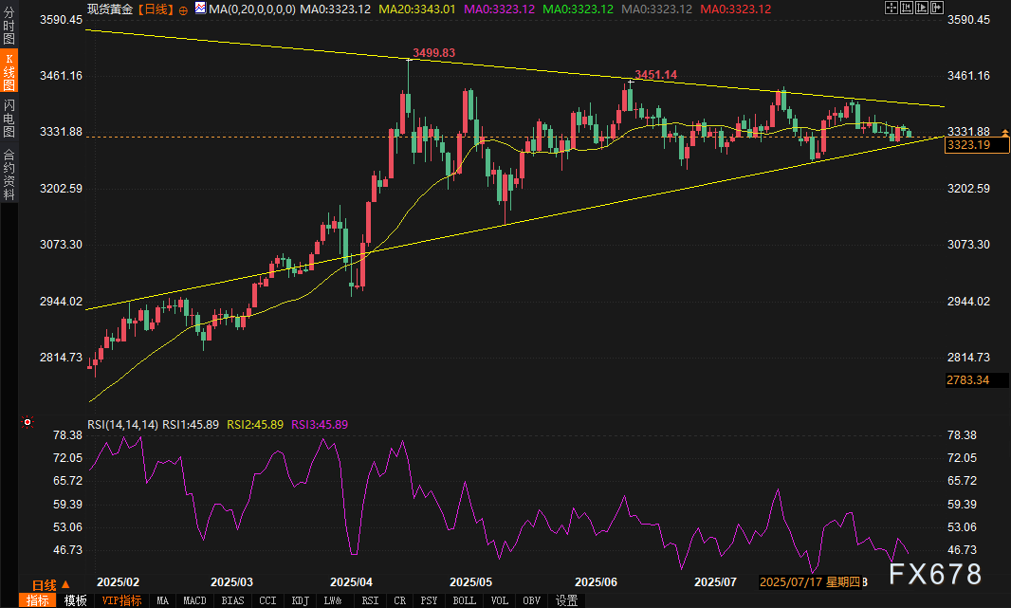Enable the BOLL indicator
The width and height of the screenshot is (1011, 608).
[x=465, y=600]
